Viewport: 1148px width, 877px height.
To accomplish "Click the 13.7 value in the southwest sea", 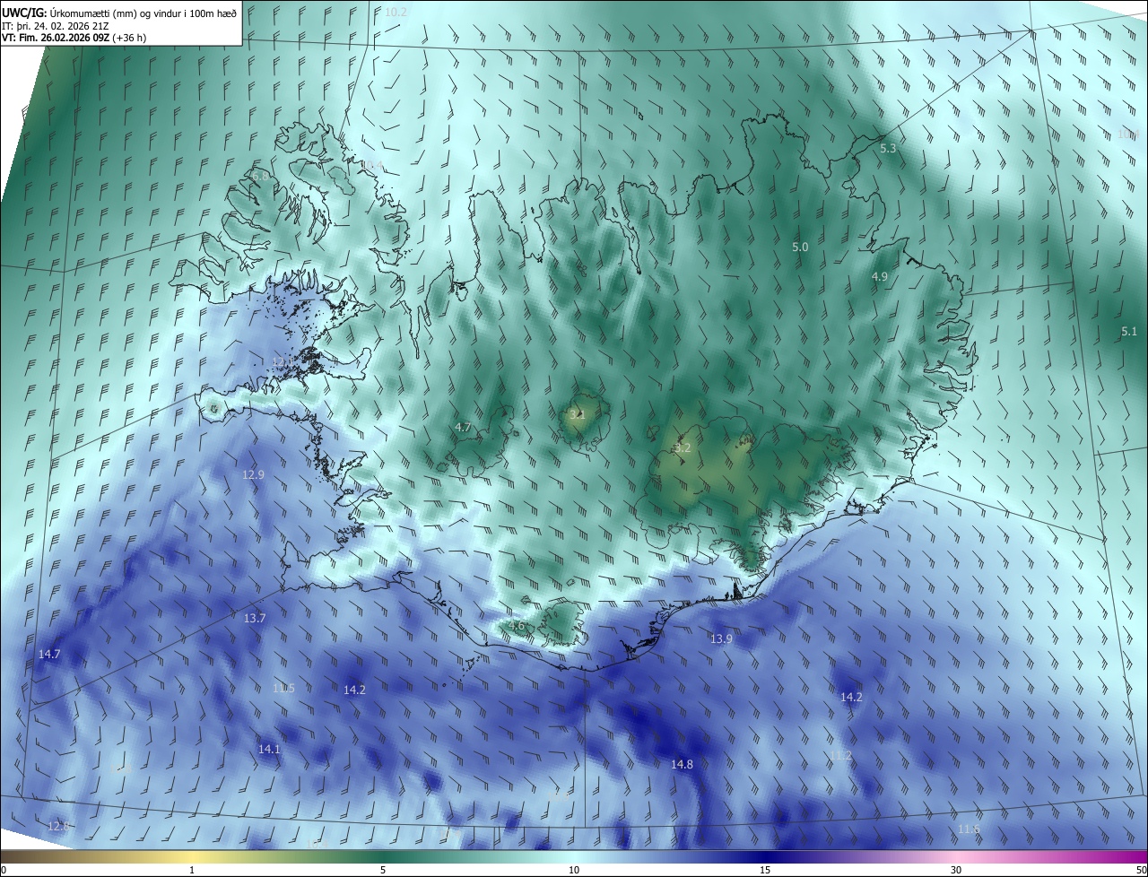I will (x=255, y=619).
